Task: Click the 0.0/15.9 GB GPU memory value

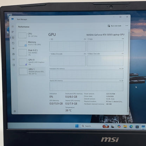Action: 56,104
